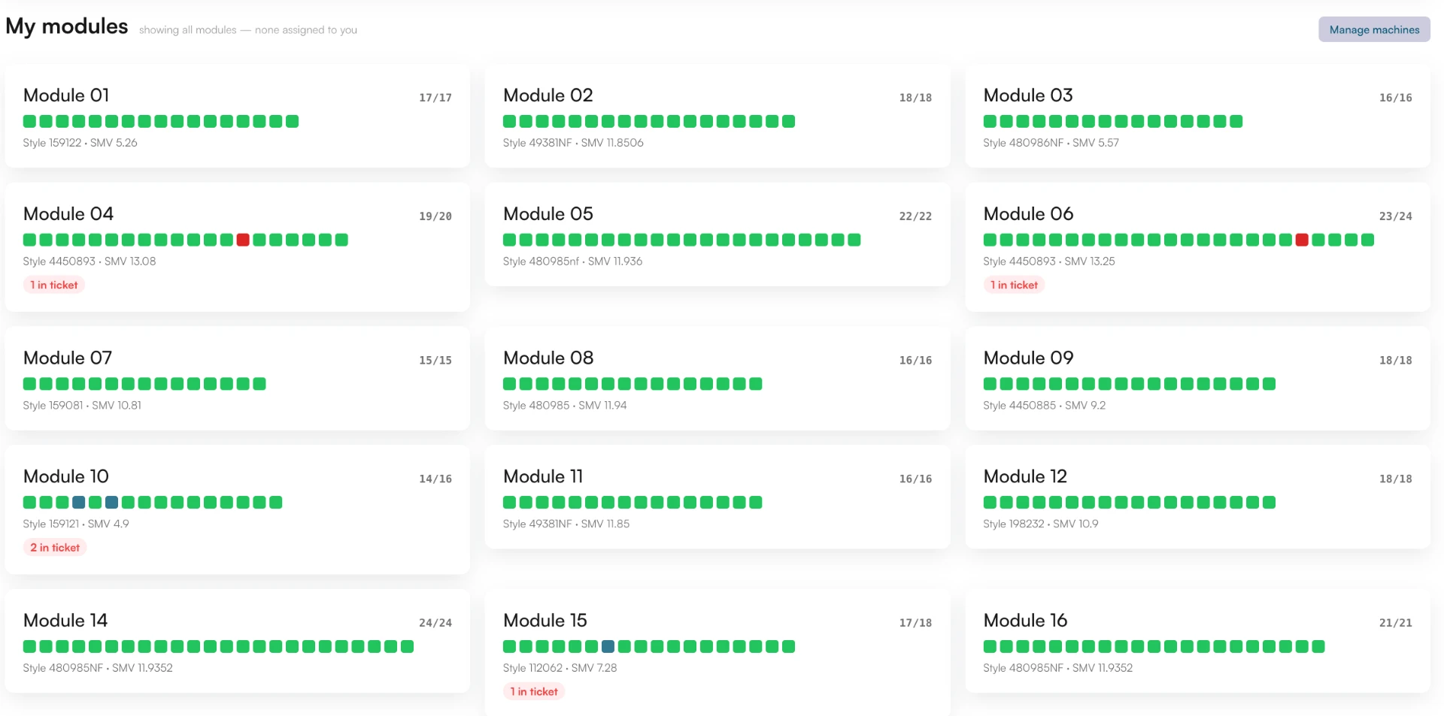Click the '1 in ticket' badge in Module 15
Viewport: 1444px width, 716px height.
coord(534,691)
